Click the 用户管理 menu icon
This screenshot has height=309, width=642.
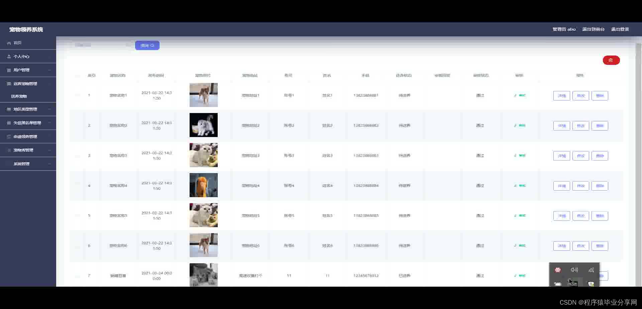pos(9,70)
